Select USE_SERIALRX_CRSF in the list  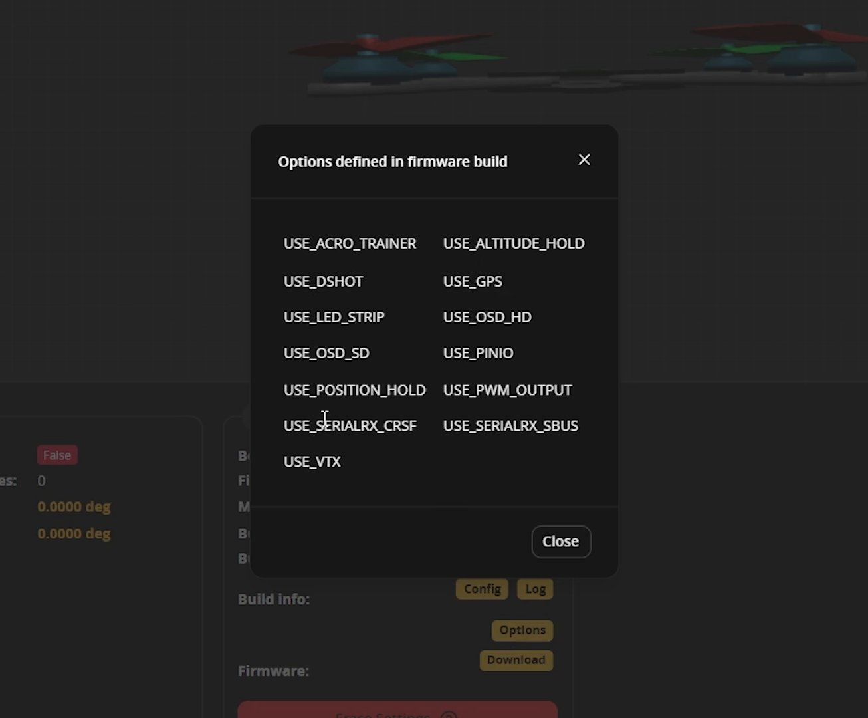350,426
